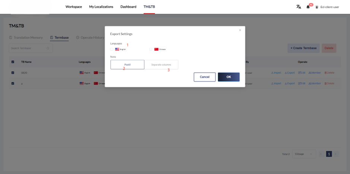Toggle the checkbox for termbase 0820 row
350x174 pixels.
[x=13, y=73]
